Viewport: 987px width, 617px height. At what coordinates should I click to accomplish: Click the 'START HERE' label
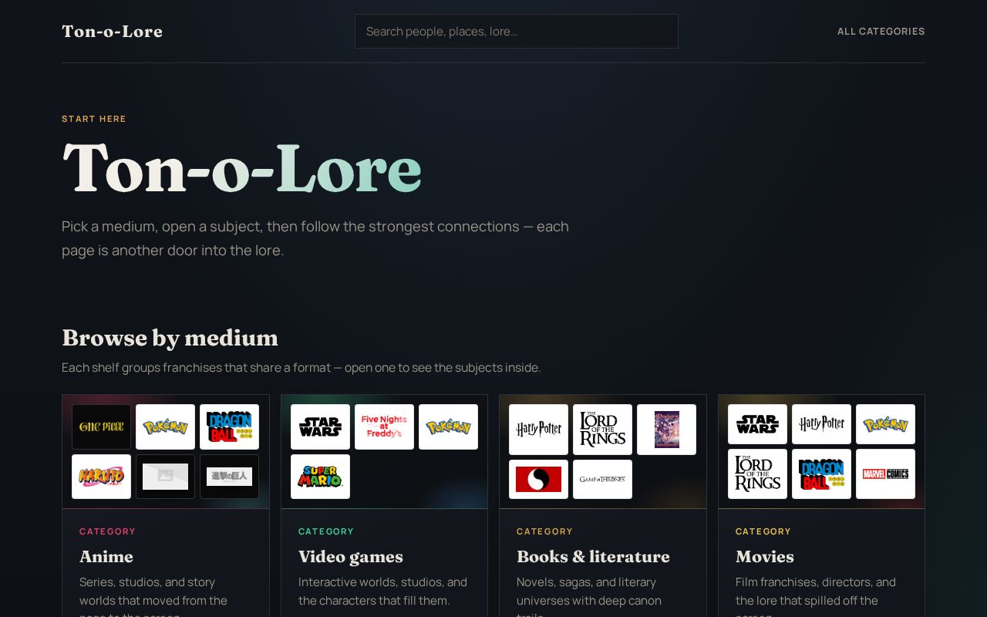[x=94, y=119]
